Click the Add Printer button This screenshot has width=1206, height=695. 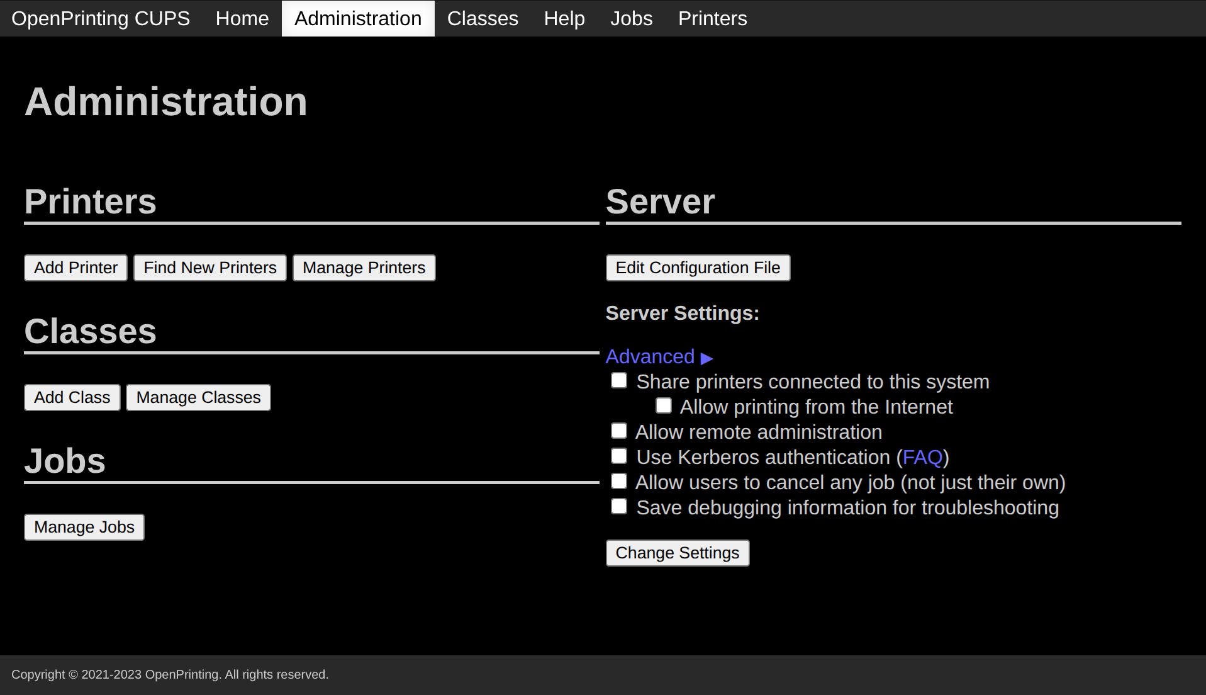click(75, 268)
